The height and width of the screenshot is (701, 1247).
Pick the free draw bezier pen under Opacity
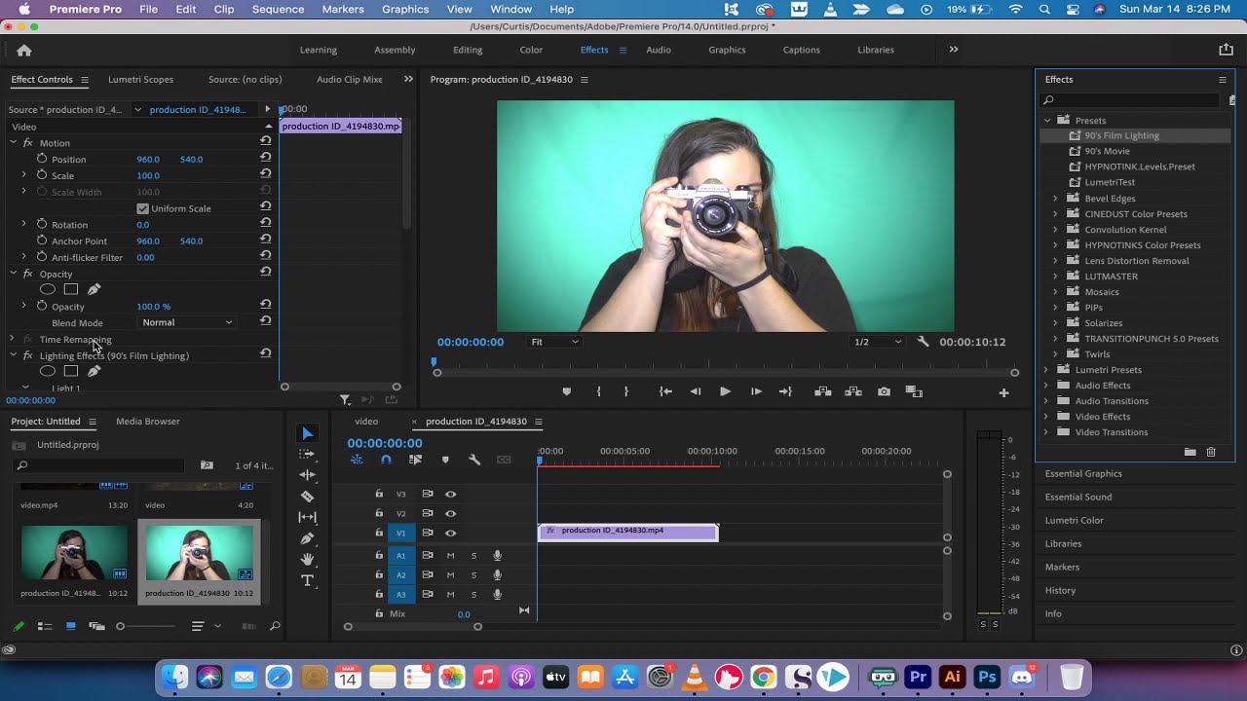click(x=94, y=289)
